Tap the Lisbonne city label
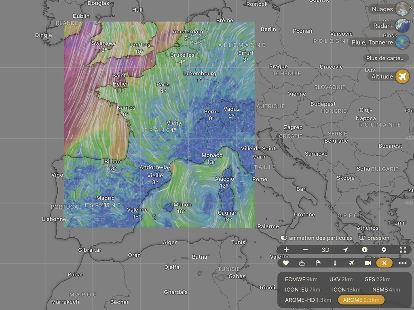Image resolution: width=414 pixels, height=310 pixels. (54, 219)
